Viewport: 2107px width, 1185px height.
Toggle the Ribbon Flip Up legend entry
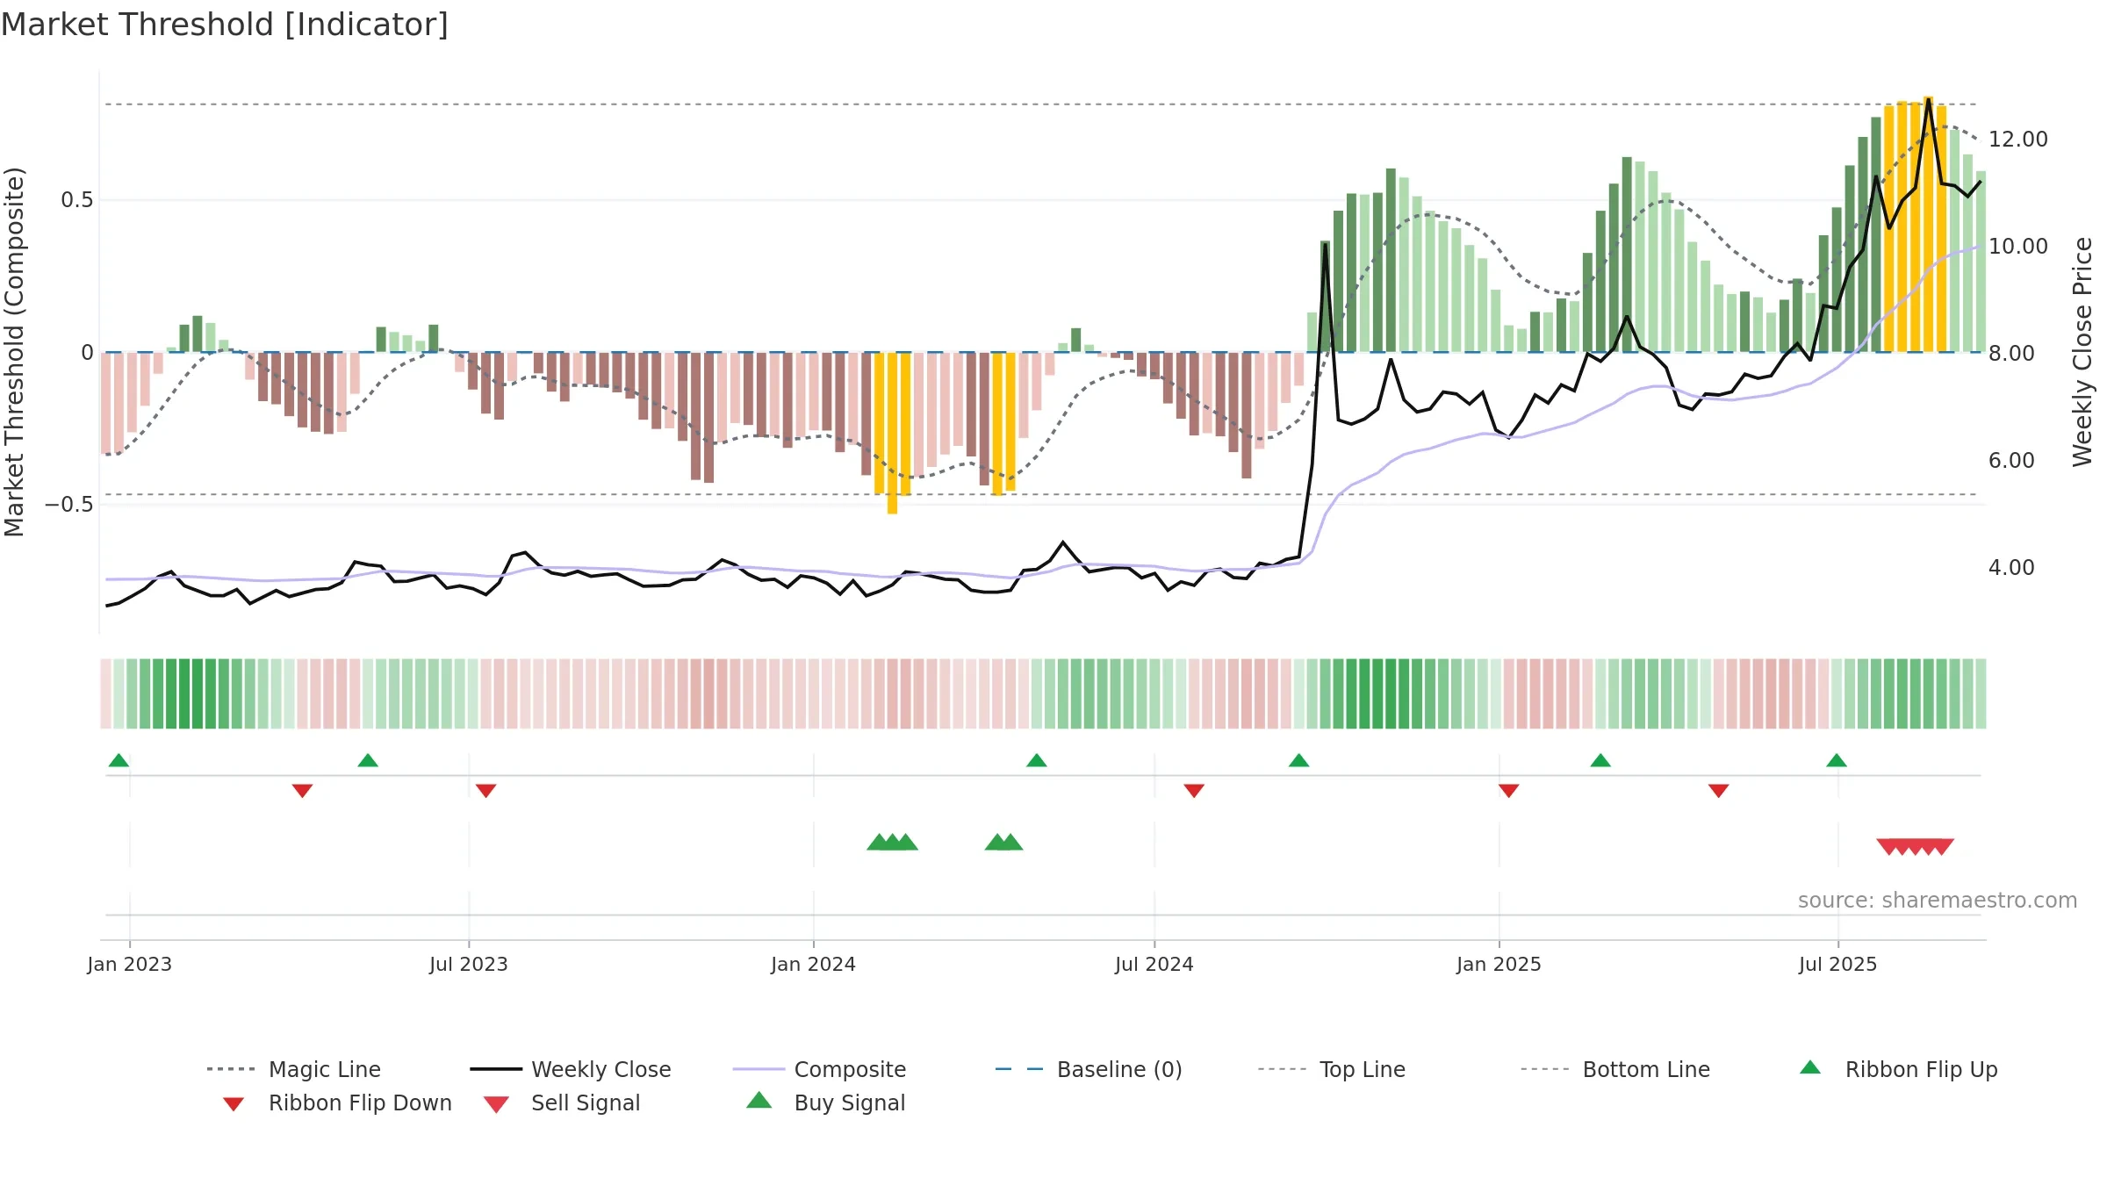click(x=1898, y=1069)
